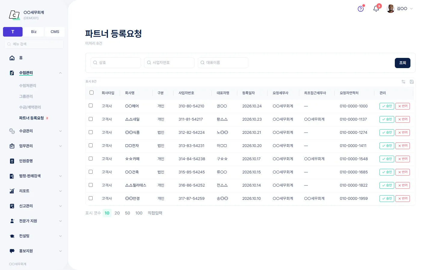Check the OO건축 row checkbox
The height and width of the screenshot is (270, 433).
click(x=91, y=172)
